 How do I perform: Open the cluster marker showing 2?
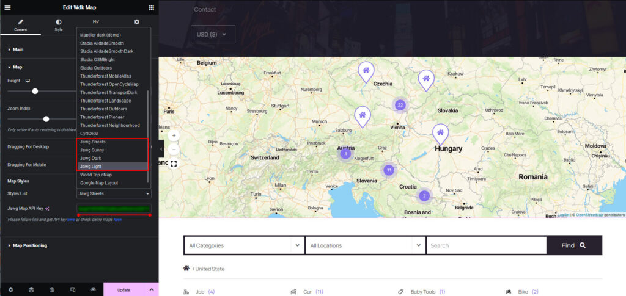(x=424, y=196)
